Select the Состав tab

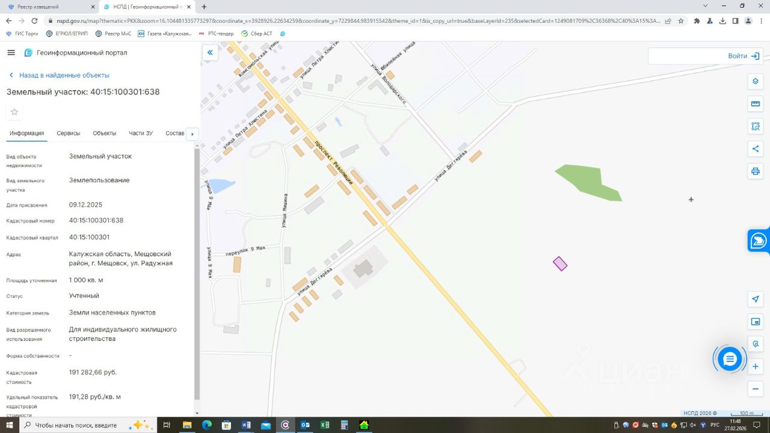point(174,133)
